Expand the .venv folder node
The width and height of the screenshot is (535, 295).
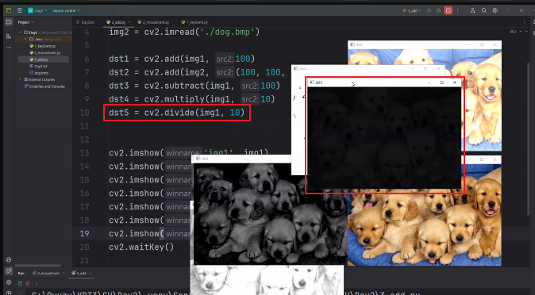(x=25, y=39)
